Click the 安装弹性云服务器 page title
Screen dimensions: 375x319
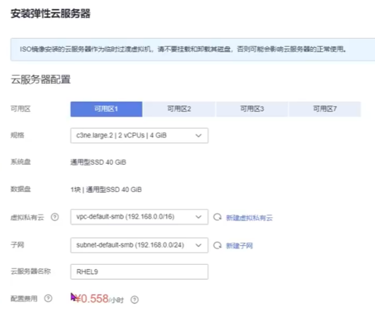51,14
